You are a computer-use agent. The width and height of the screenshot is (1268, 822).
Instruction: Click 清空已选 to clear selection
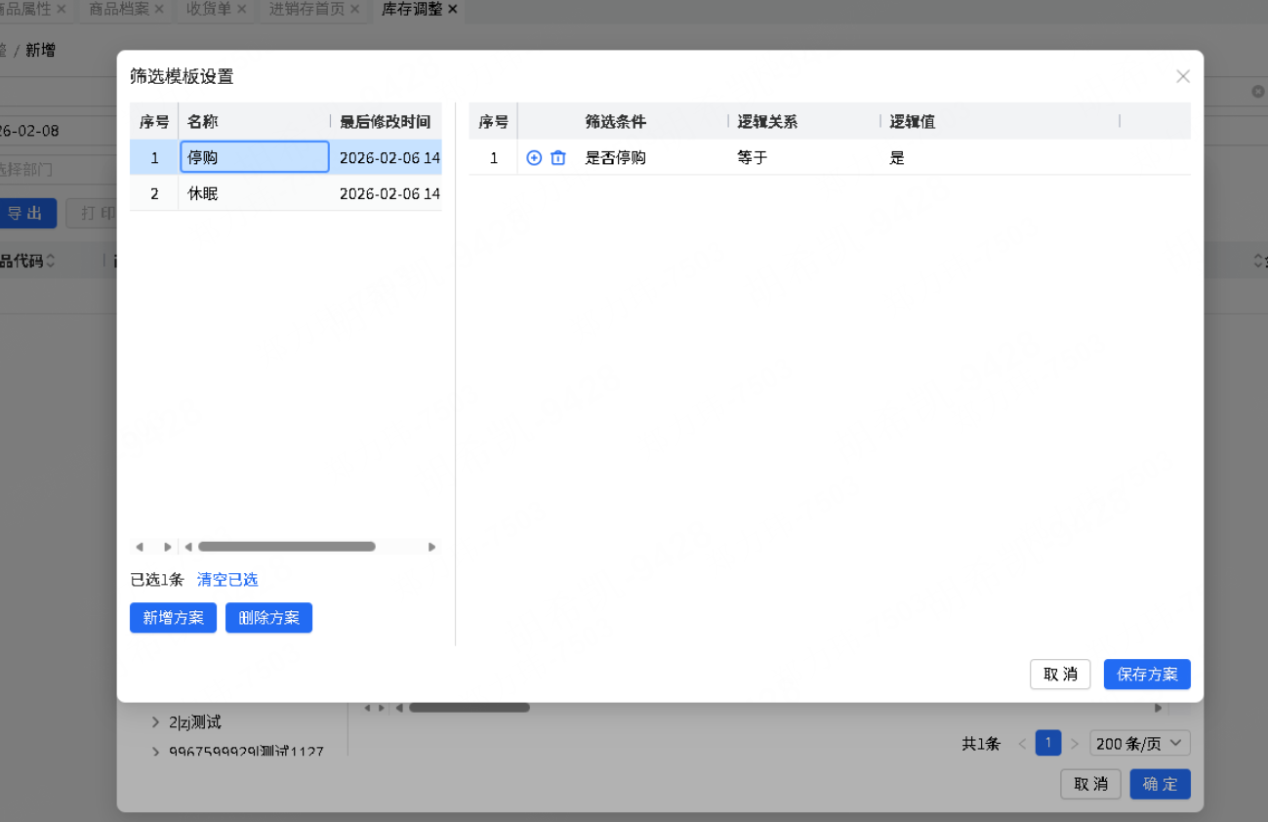click(227, 579)
